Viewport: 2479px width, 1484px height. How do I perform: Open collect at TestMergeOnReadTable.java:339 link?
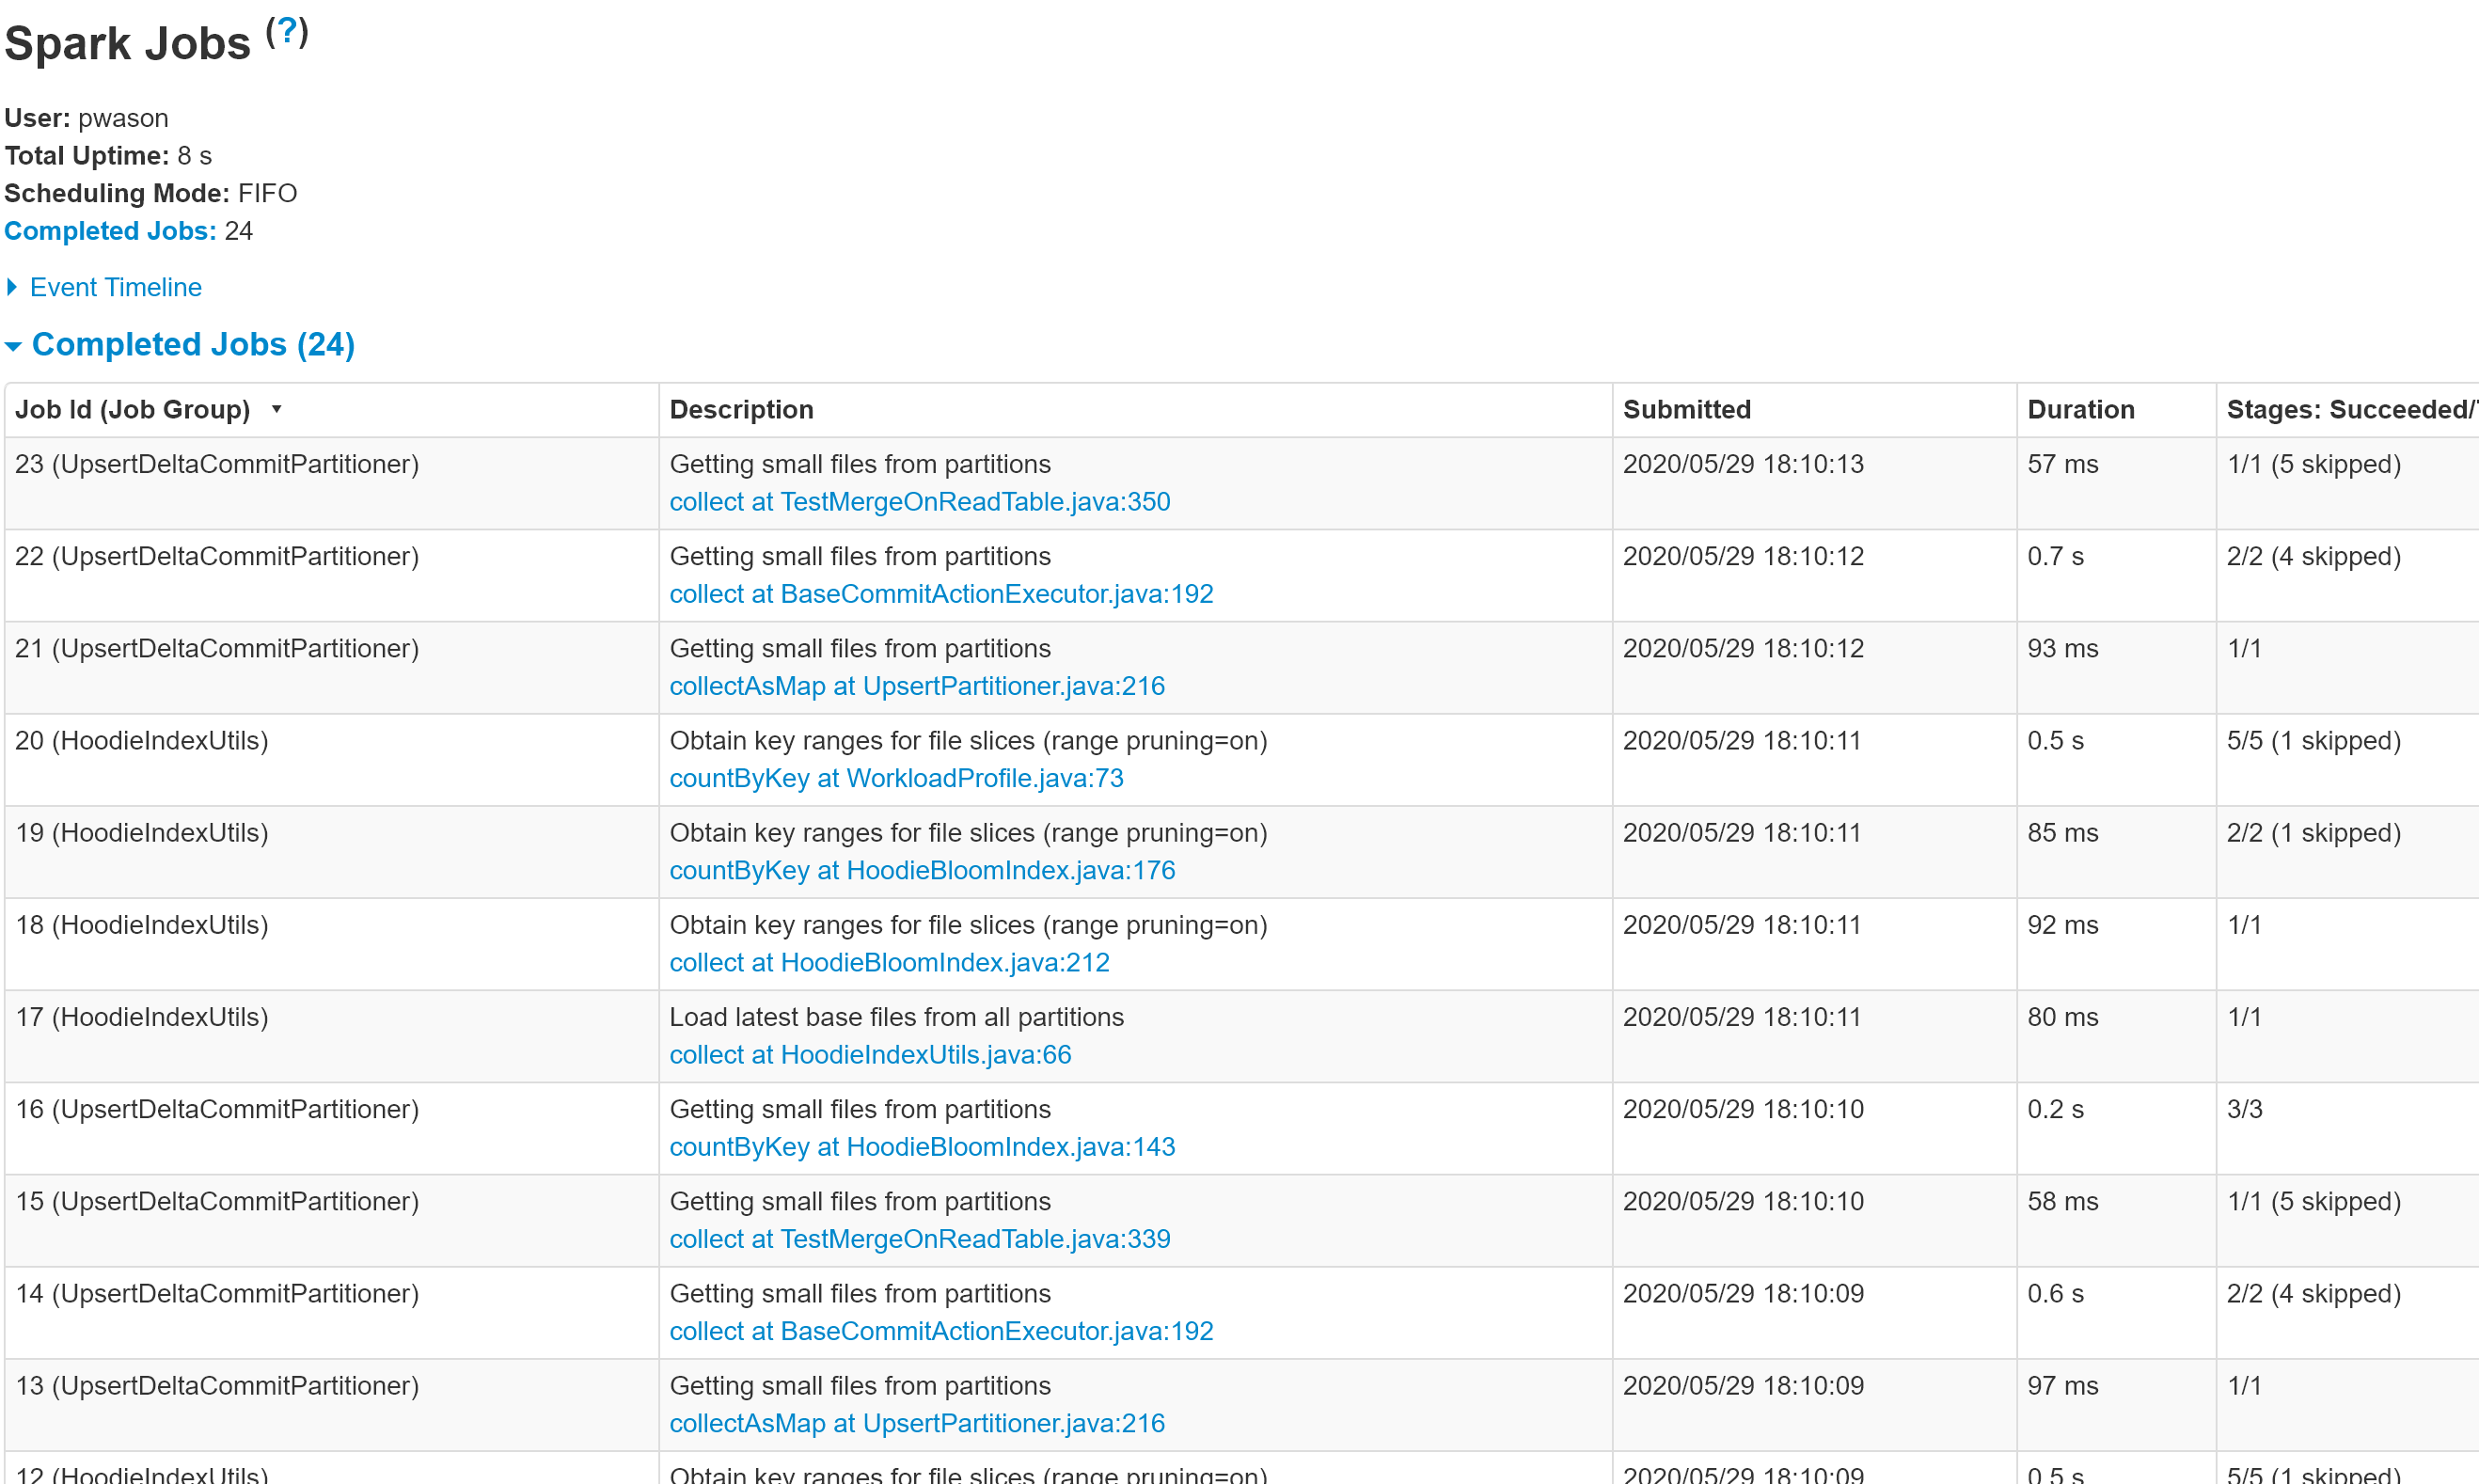tap(919, 1239)
